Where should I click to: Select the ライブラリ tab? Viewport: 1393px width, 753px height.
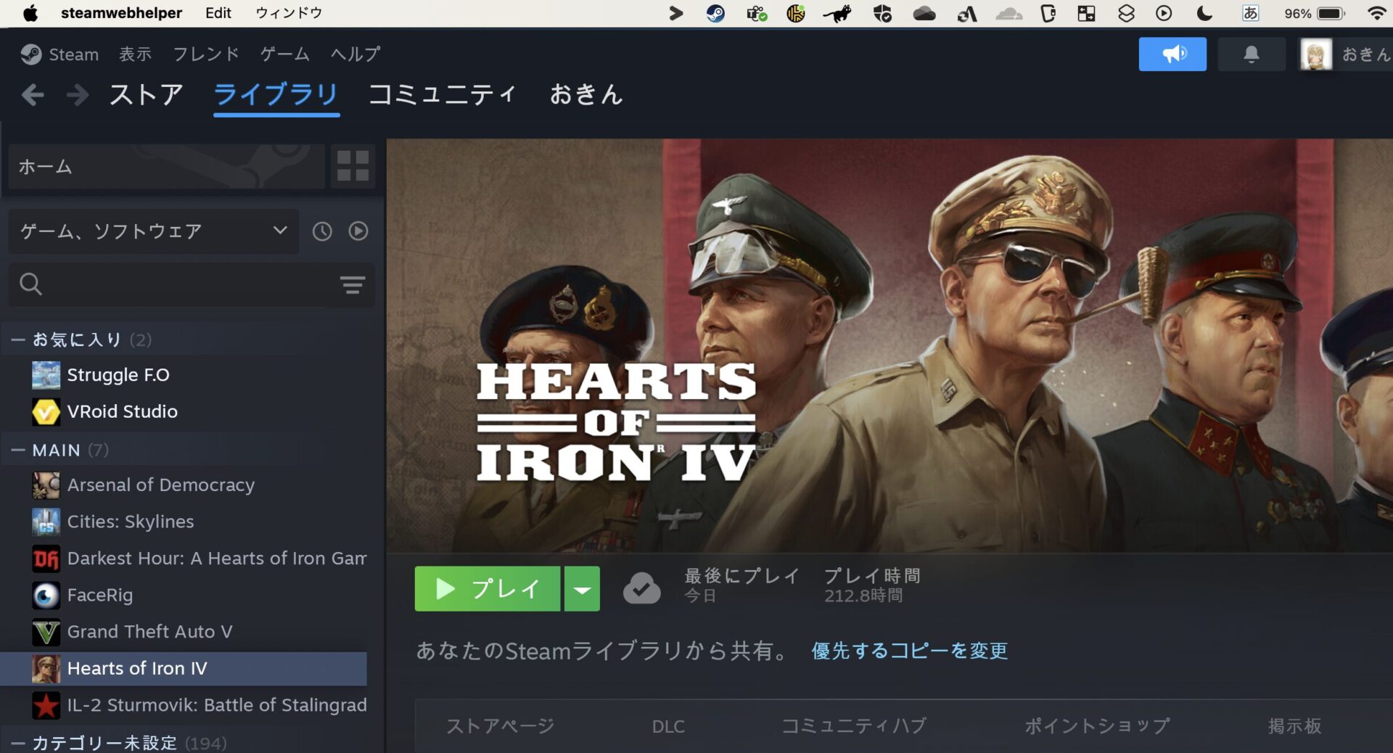[276, 95]
